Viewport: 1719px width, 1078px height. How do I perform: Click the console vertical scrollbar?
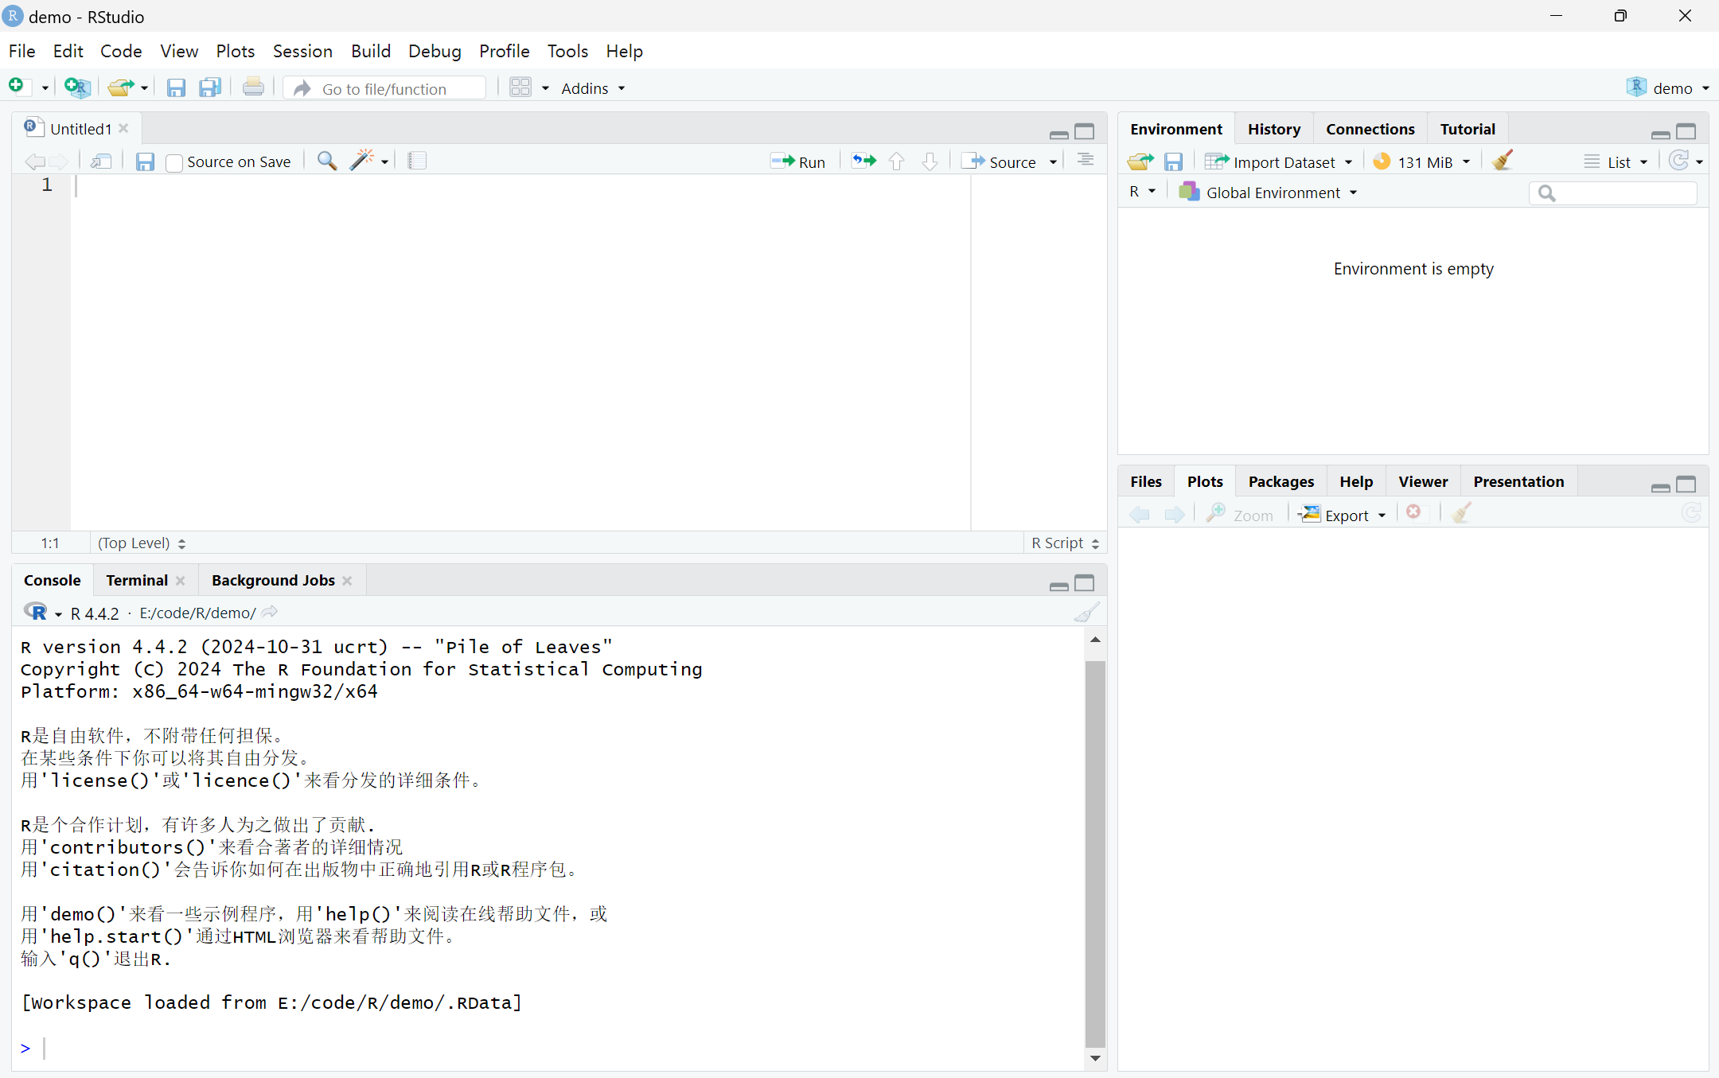(1095, 853)
